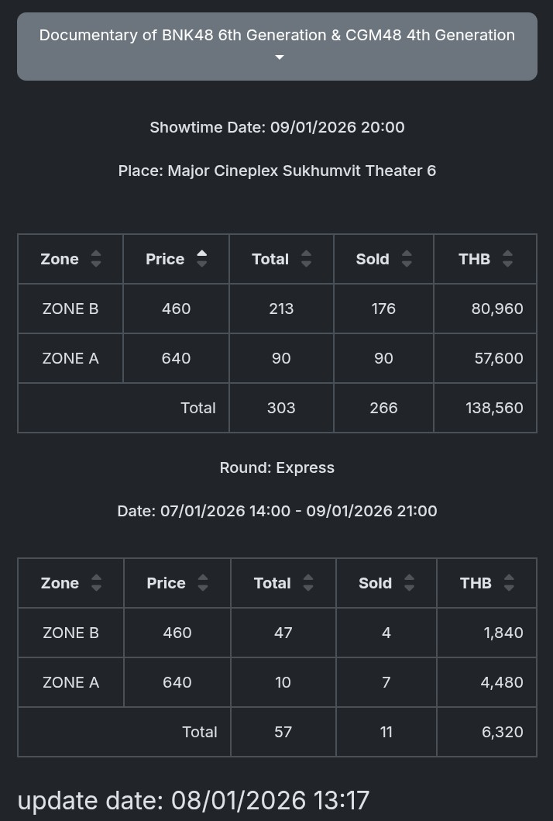Sort Express table by Sold icon
This screenshot has height=821, width=553.
pyautogui.click(x=410, y=583)
